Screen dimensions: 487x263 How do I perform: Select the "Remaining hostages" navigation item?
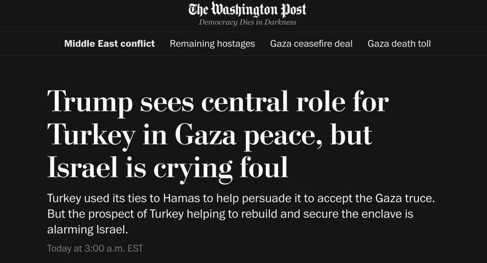pos(212,44)
